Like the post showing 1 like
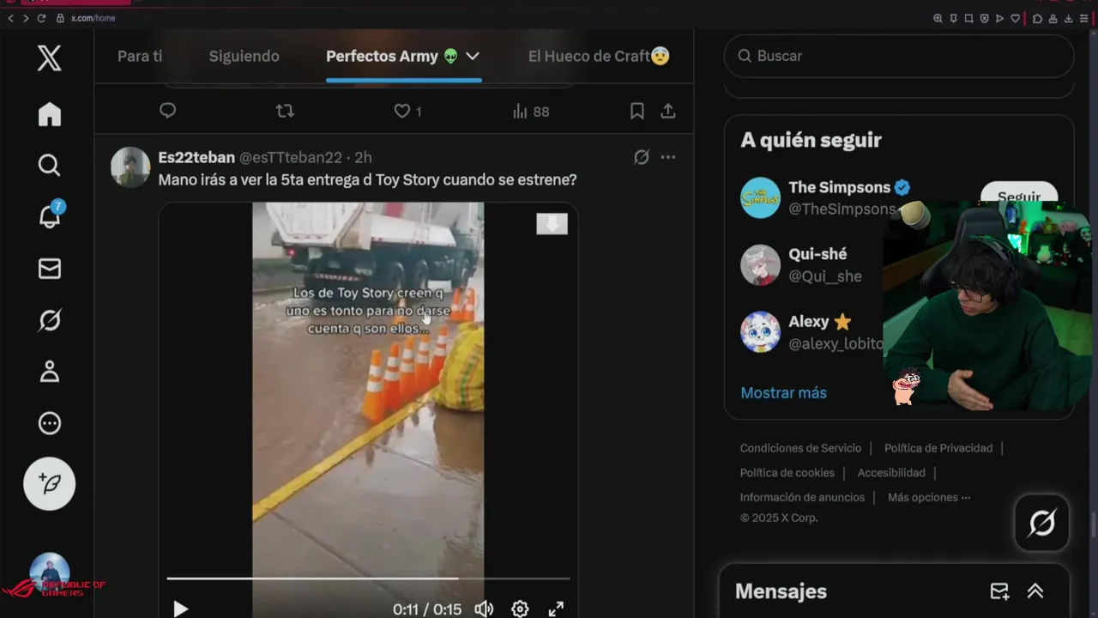Screen dimensions: 1098x618 coord(407,111)
